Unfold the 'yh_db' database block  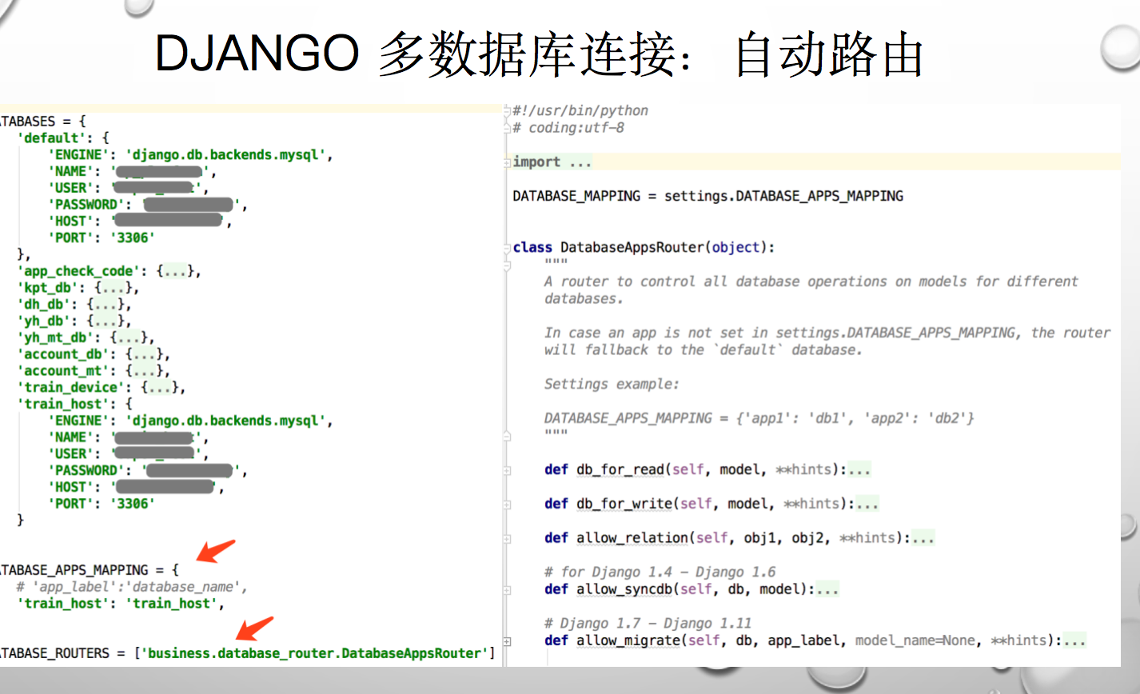(106, 321)
